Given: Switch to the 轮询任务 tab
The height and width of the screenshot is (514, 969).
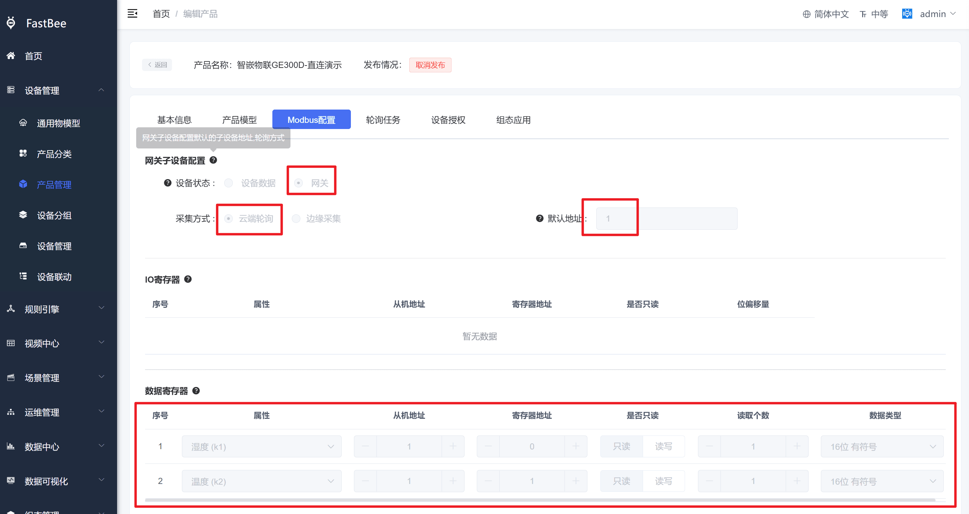Looking at the screenshot, I should pos(383,120).
